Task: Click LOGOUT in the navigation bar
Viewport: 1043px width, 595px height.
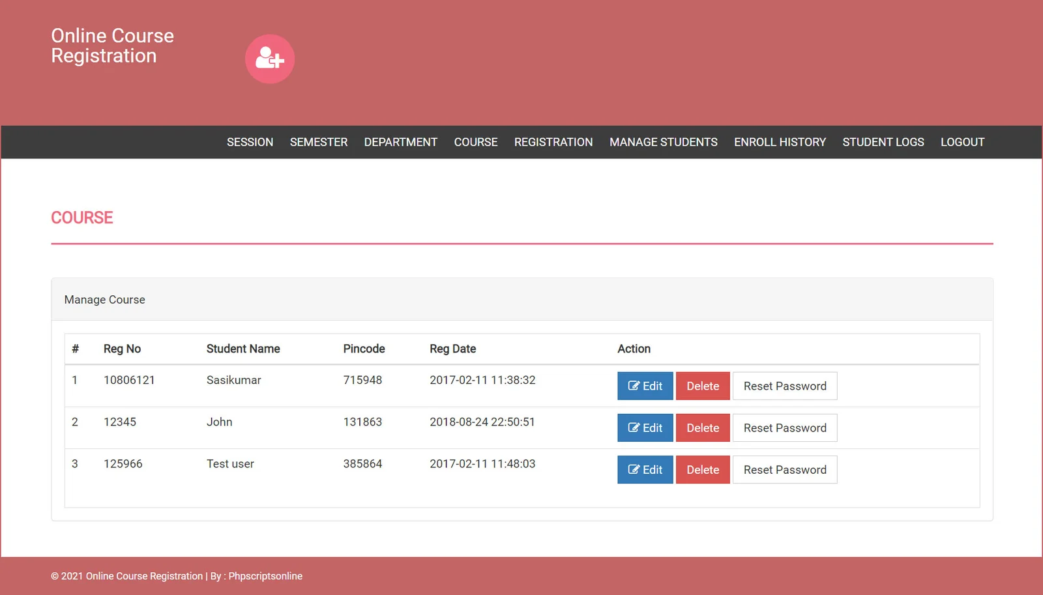Action: coord(962,142)
